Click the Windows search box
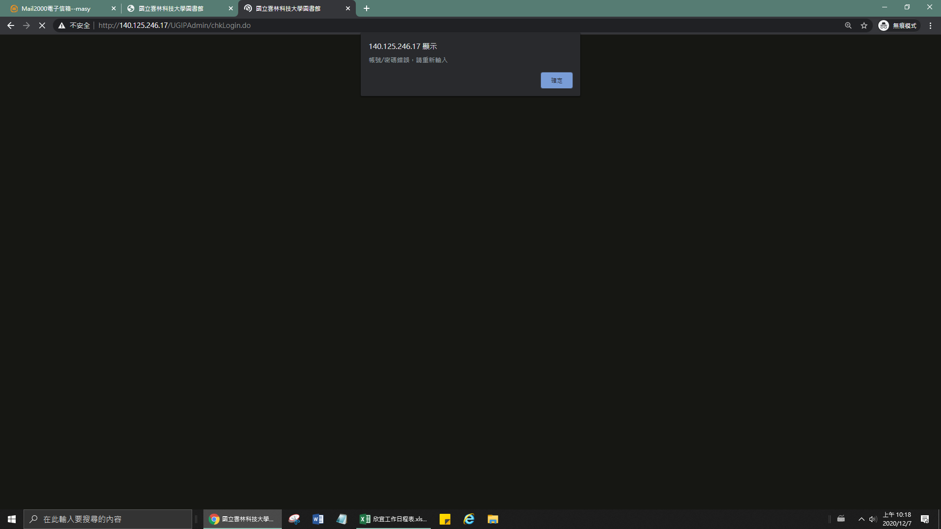Image resolution: width=941 pixels, height=529 pixels. pos(108,519)
